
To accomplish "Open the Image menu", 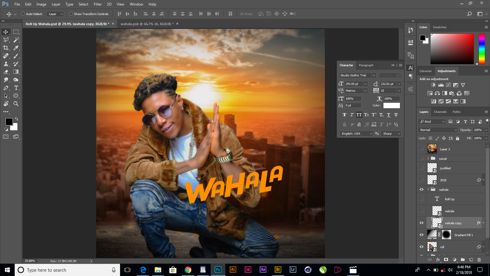I will point(41,4).
